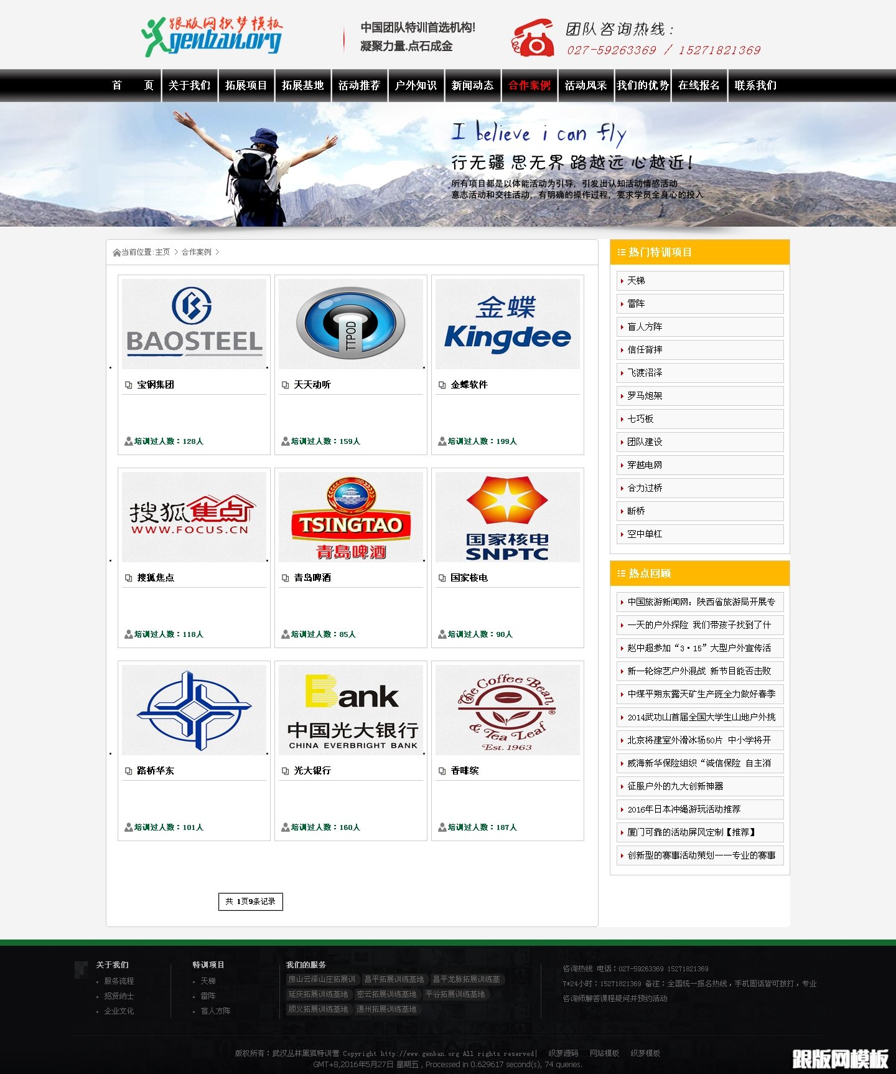The width and height of the screenshot is (896, 1074).
Task: Open the 拓展基地 navigation item
Action: (303, 85)
